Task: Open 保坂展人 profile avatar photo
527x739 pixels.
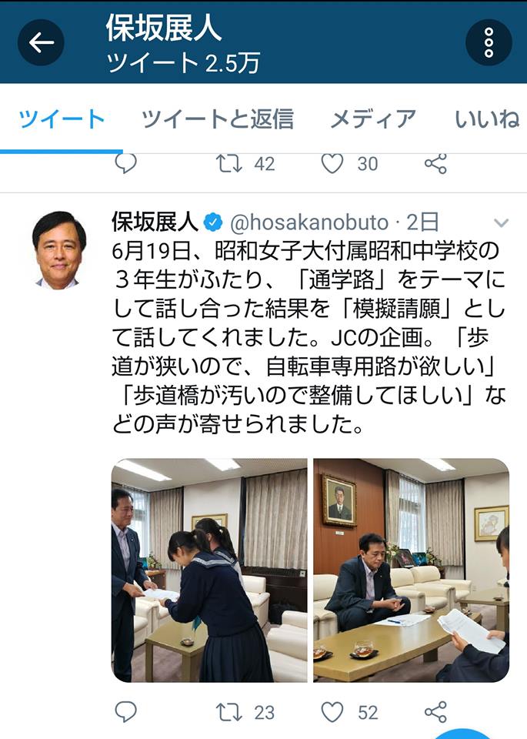Action: (x=59, y=249)
